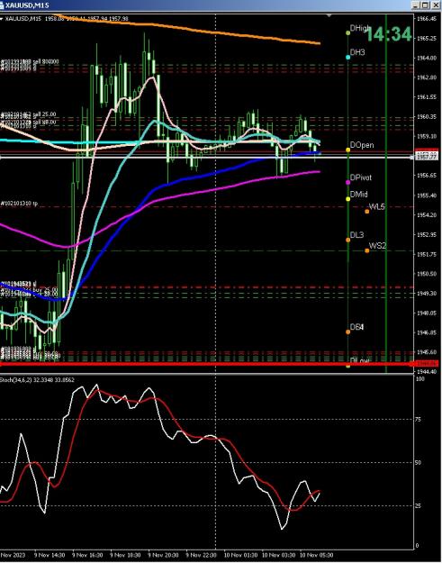The image size is (442, 563).
Task: Click the 10 Nov 05:30 time axis label
Action: (317, 555)
